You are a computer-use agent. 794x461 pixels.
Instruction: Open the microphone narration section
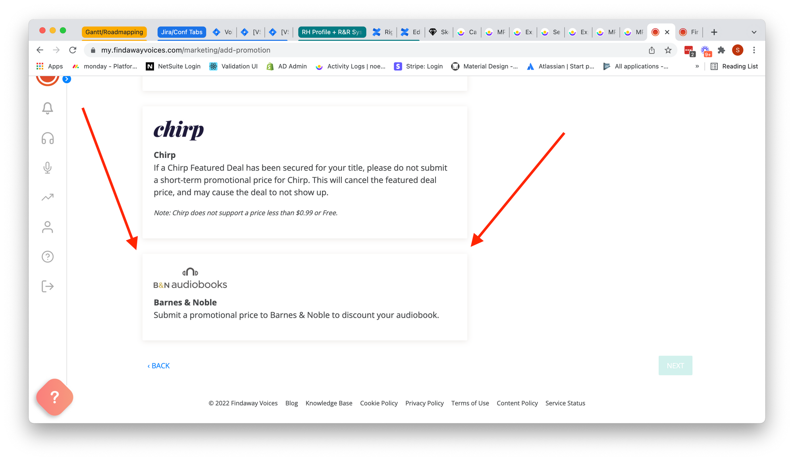point(48,168)
